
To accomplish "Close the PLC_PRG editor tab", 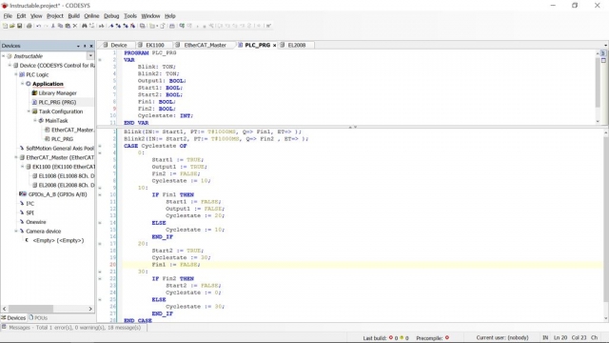I will click(x=274, y=45).
